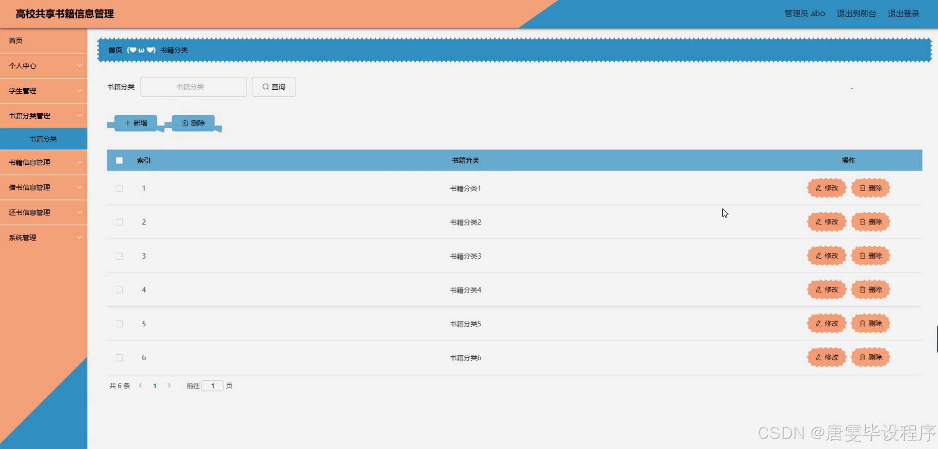The width and height of the screenshot is (938, 449).
Task: Click the 书籍分类6 table cell
Action: tap(465, 358)
